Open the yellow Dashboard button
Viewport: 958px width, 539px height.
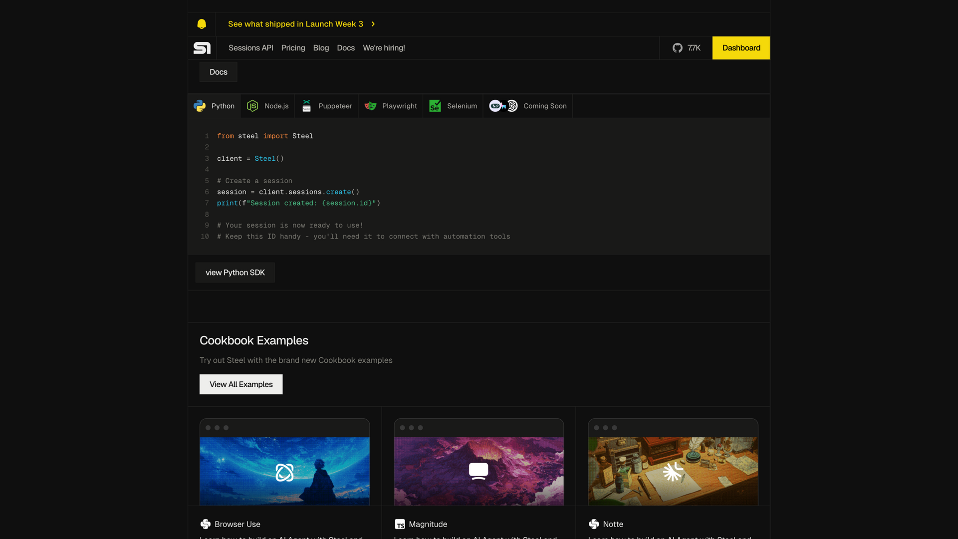click(x=741, y=48)
